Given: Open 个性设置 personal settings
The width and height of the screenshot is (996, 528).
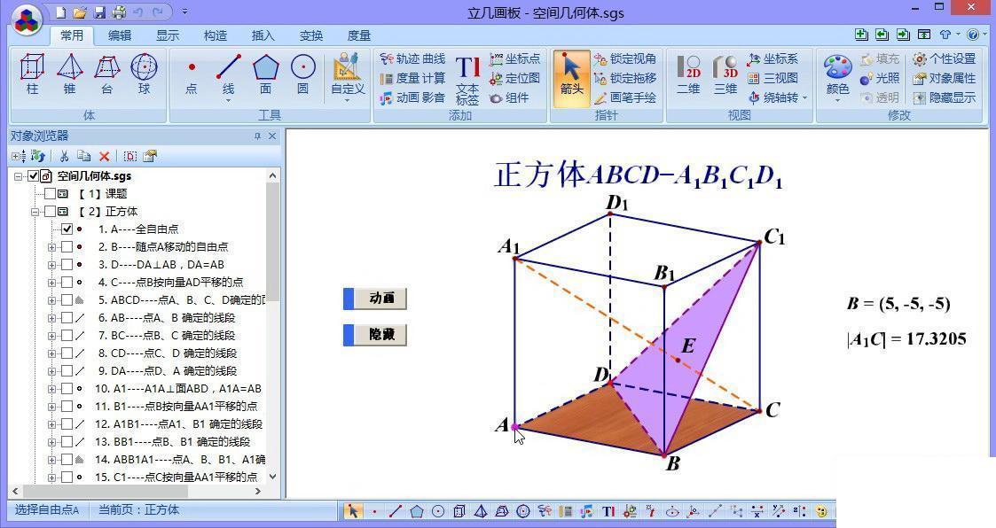Looking at the screenshot, I should [x=944, y=59].
